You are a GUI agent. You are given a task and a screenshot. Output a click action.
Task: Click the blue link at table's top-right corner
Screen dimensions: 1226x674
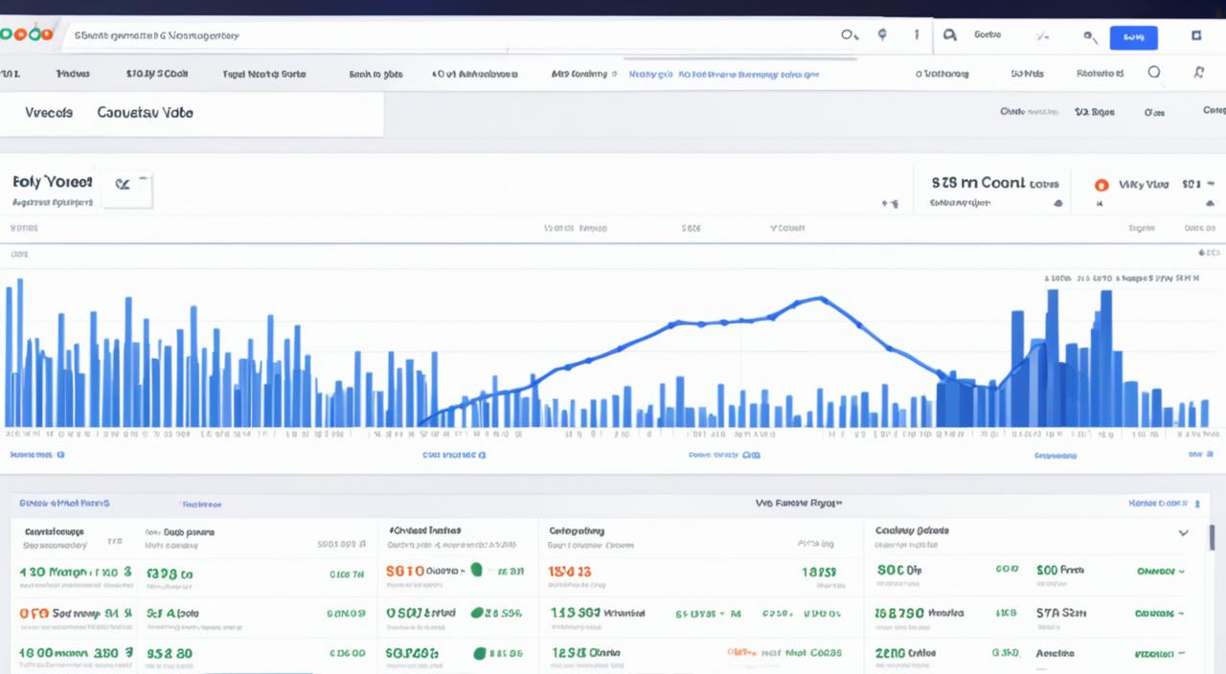(x=1164, y=503)
